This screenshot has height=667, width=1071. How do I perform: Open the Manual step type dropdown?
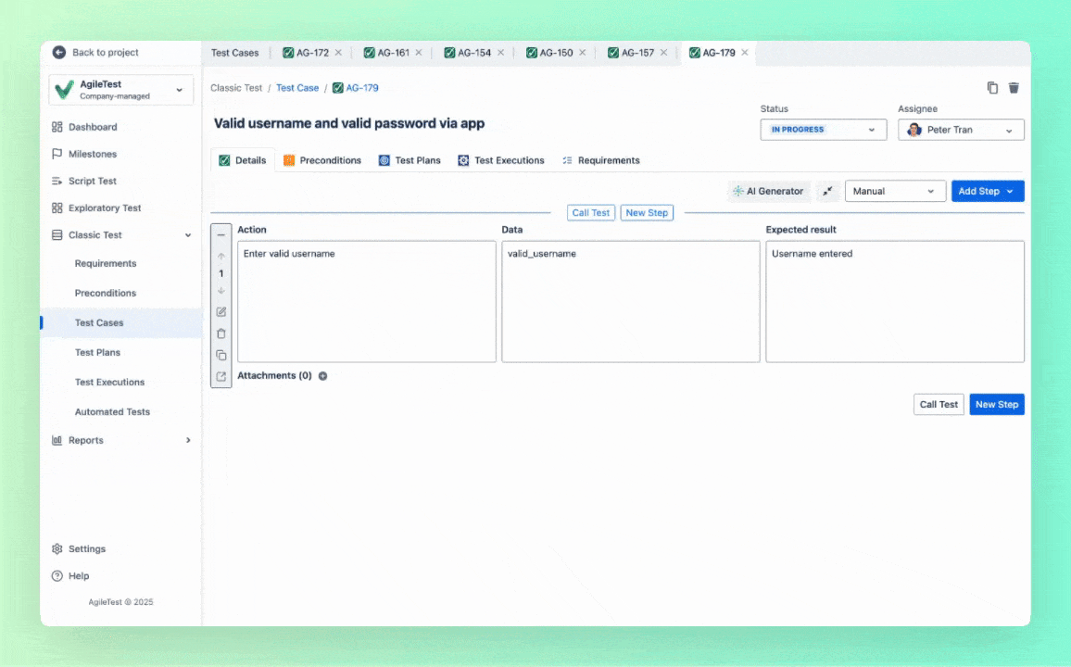(893, 191)
